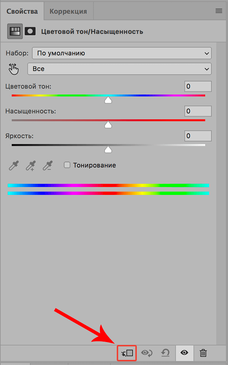The width and height of the screenshot is (228, 365).
Task: Select the subtract-from-sample eyedropper (minus)
Action: point(48,165)
